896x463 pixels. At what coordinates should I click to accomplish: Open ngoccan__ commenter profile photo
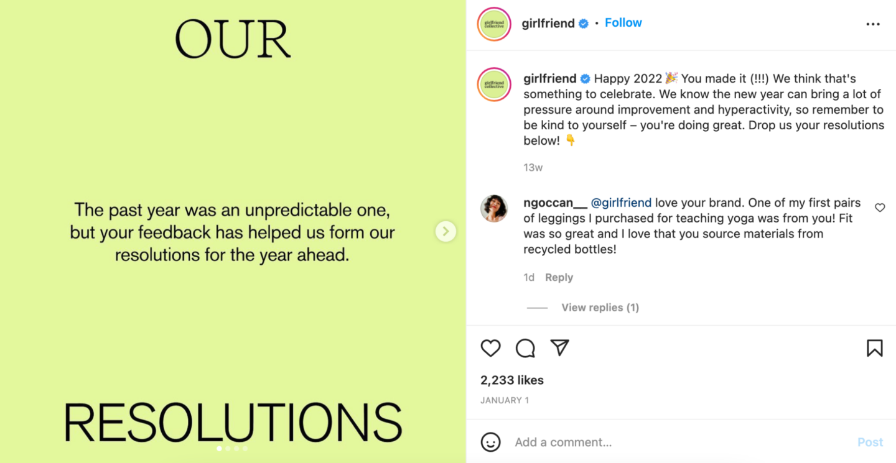click(494, 209)
